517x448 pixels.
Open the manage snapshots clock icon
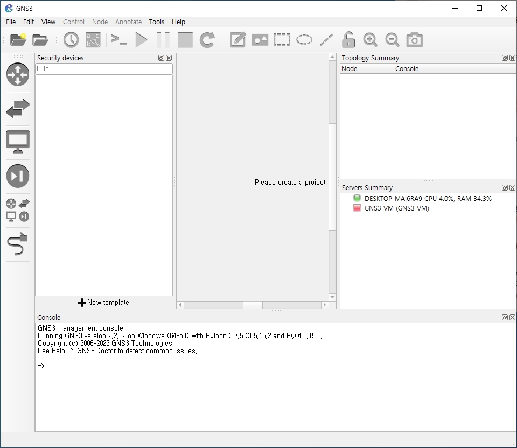click(x=71, y=40)
